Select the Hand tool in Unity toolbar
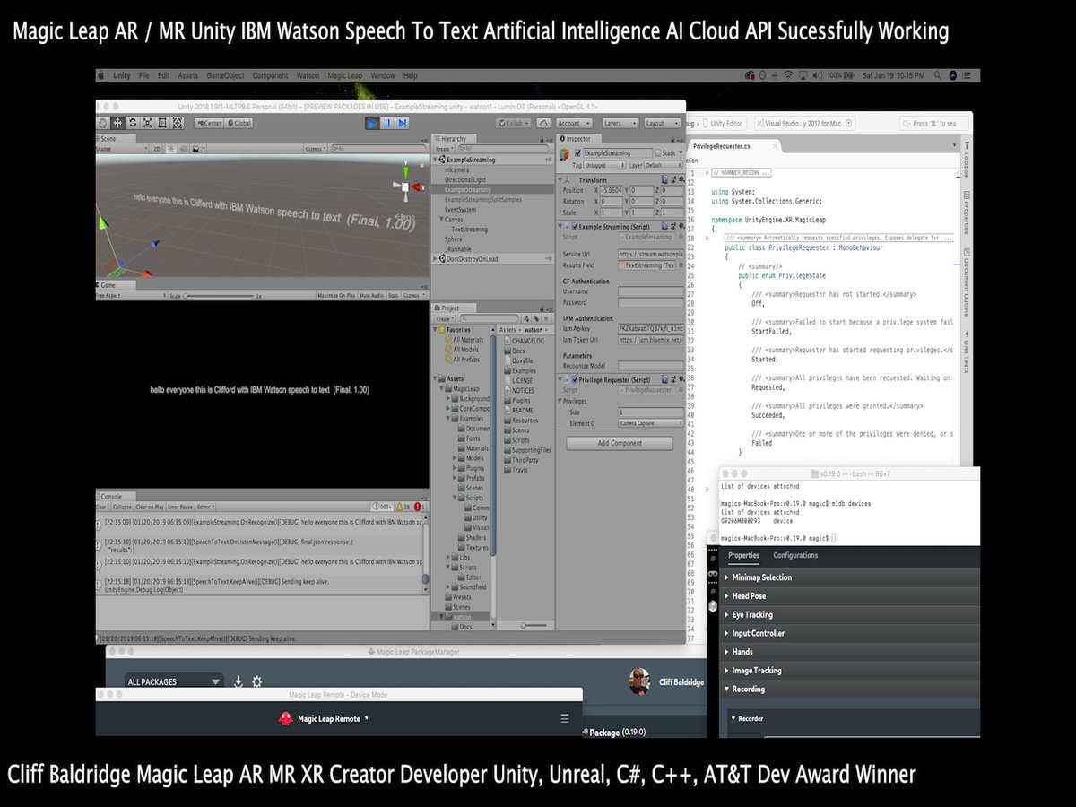The width and height of the screenshot is (1076, 807). coord(103,123)
